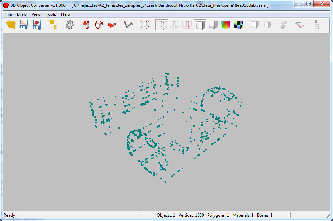Toggle the points display mode cube
This screenshot has height=221, width=333.
coord(161,25)
